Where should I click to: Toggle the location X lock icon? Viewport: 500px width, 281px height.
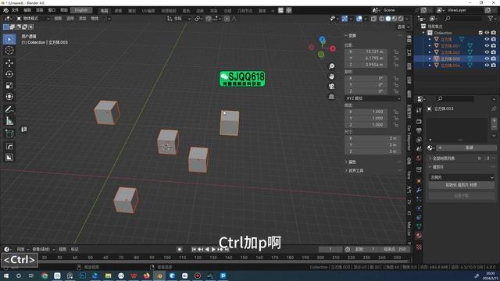click(x=396, y=52)
